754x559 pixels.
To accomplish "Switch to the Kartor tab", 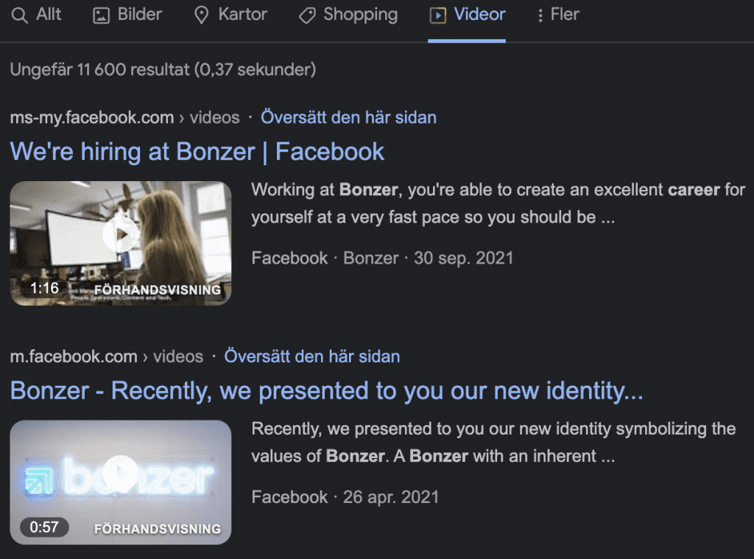I will click(x=230, y=15).
